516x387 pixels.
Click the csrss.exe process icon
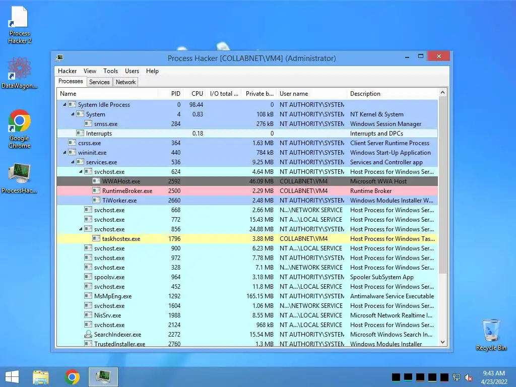(72, 143)
